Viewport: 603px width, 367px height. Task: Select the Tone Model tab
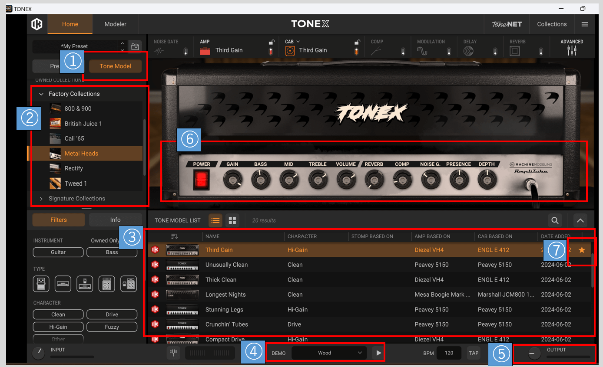tap(115, 66)
